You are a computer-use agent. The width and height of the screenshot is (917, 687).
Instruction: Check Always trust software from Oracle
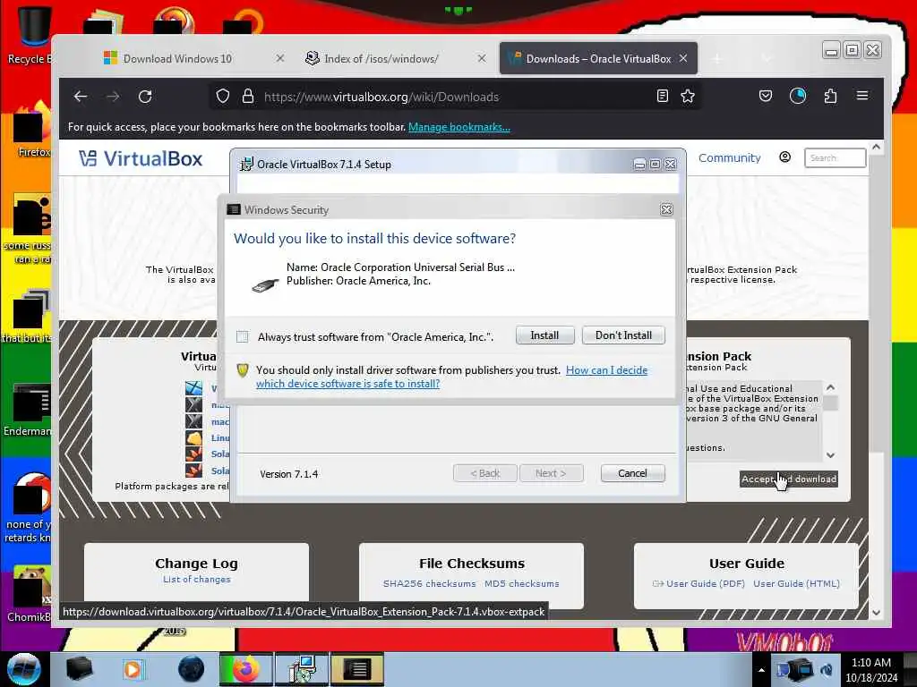pyautogui.click(x=242, y=336)
